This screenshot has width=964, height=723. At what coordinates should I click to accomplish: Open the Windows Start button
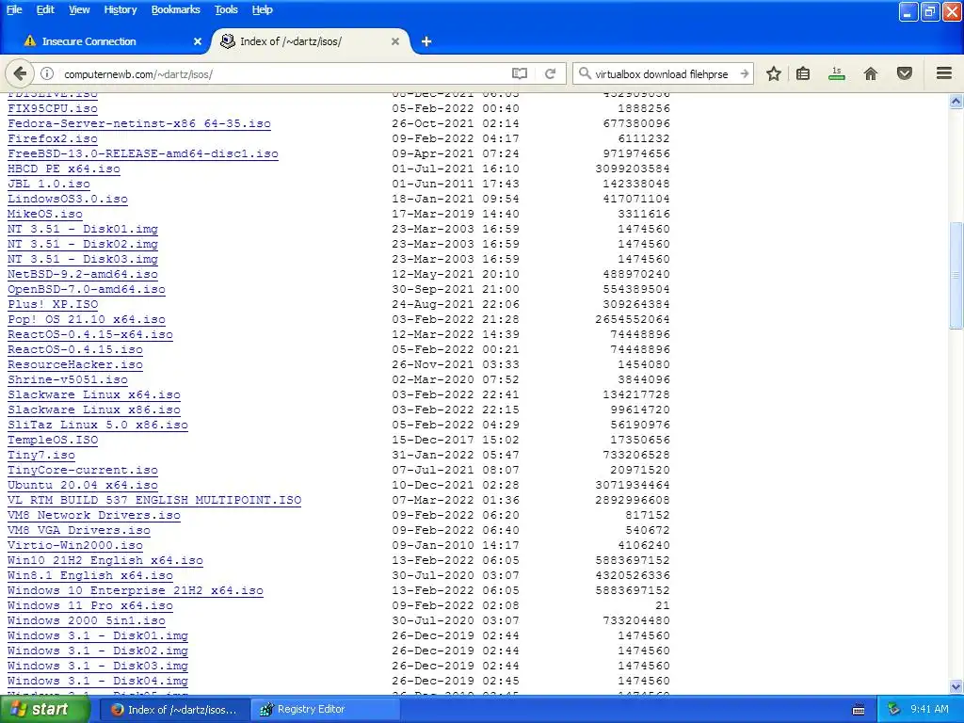point(44,710)
